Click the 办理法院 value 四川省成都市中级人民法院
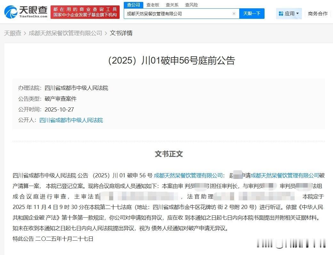This screenshot has width=333, height=255. [x=76, y=88]
